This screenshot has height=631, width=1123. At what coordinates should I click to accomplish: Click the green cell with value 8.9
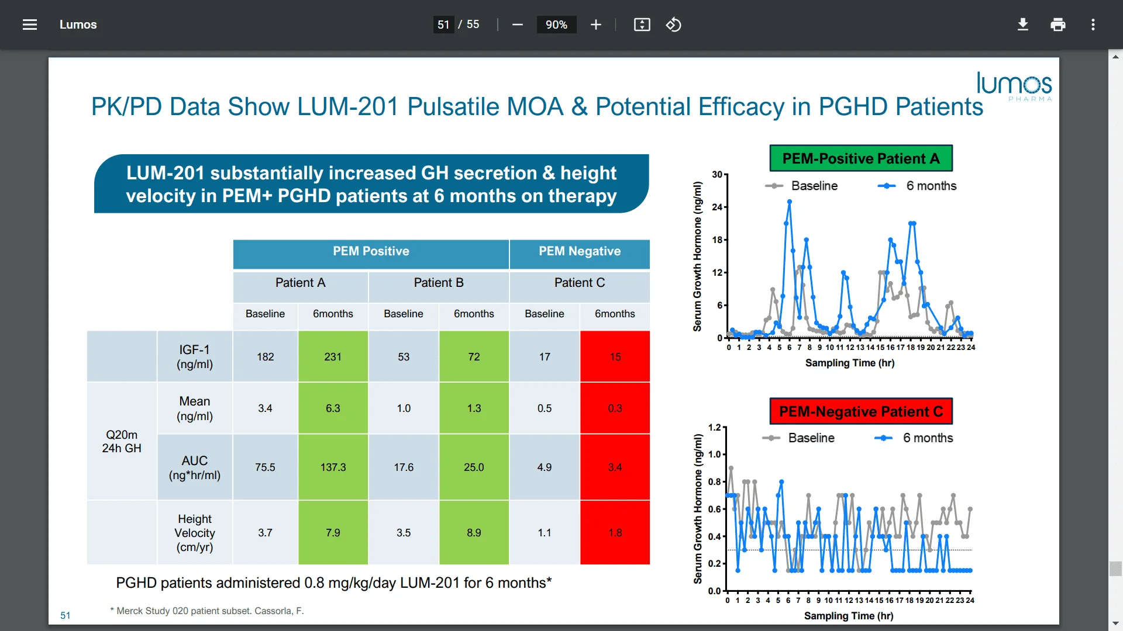tap(474, 533)
